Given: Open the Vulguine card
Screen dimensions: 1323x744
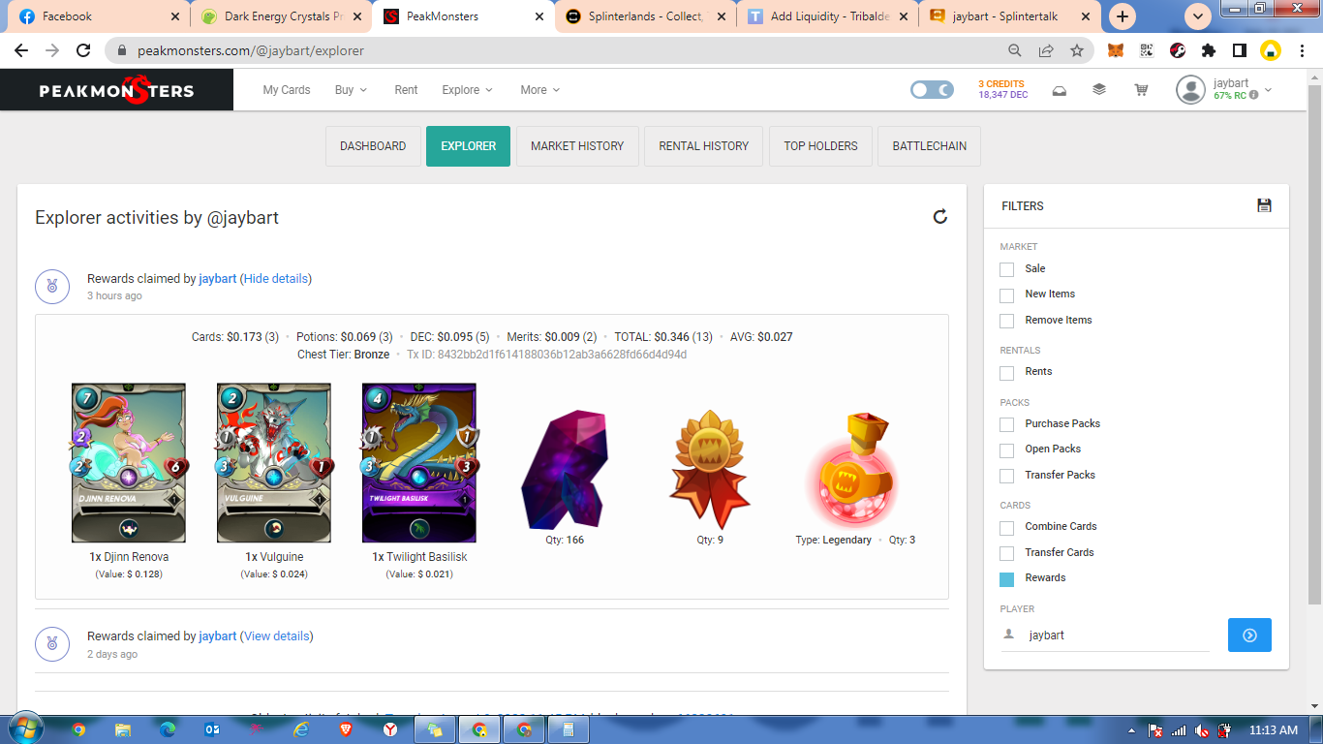Looking at the screenshot, I should click(x=274, y=463).
